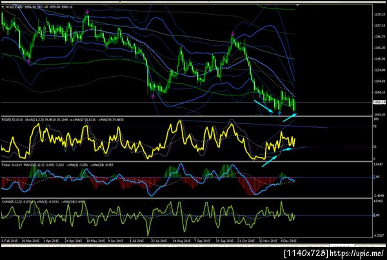Image resolution: width=387 pixels, height=260 pixels.
Task: Click the 6 Feb 2015 date label
Action: point(10,241)
